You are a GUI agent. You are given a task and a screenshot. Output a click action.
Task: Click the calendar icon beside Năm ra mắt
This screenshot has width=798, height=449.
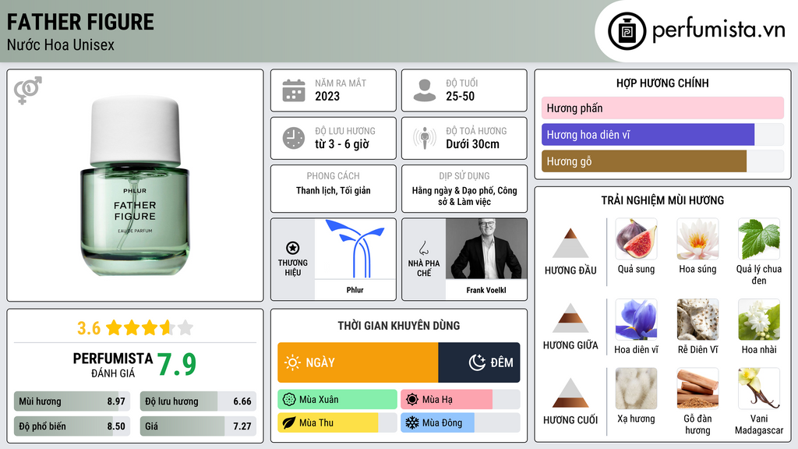(x=294, y=90)
